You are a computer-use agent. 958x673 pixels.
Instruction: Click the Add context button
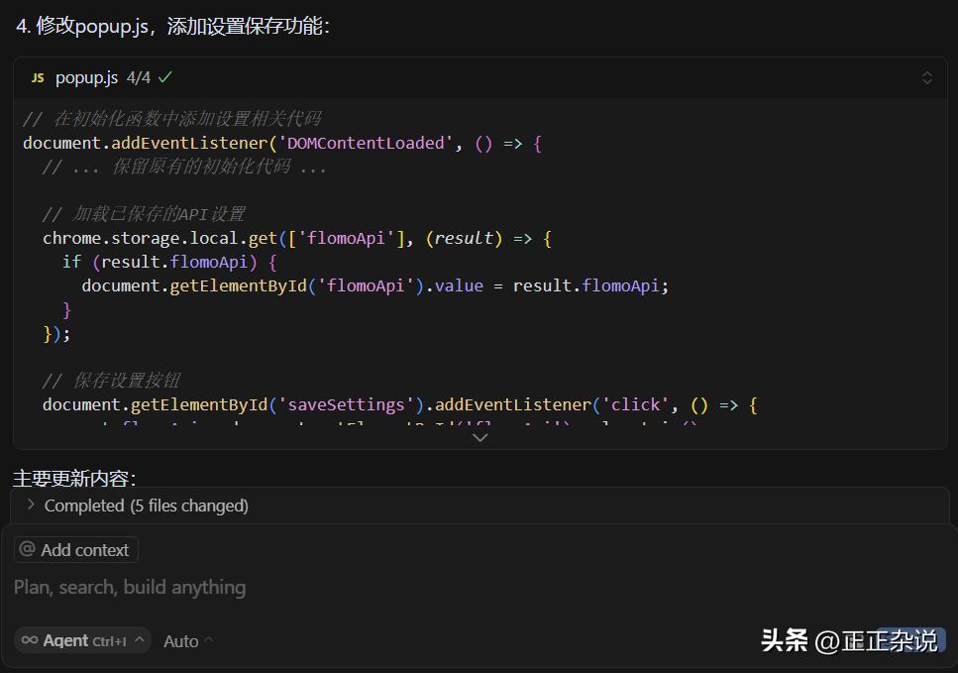75,549
